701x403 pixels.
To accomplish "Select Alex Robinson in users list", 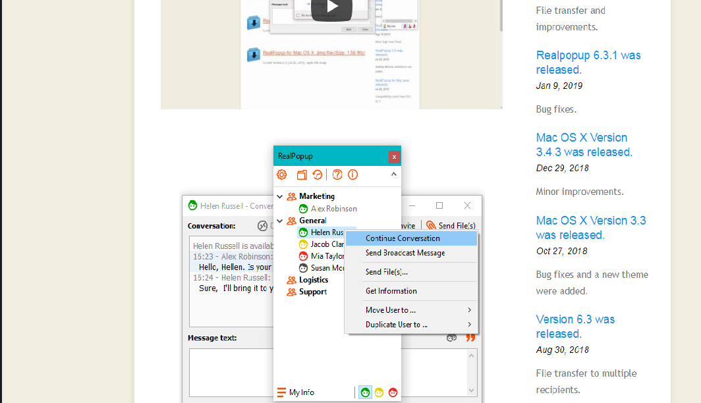I will tap(333, 209).
